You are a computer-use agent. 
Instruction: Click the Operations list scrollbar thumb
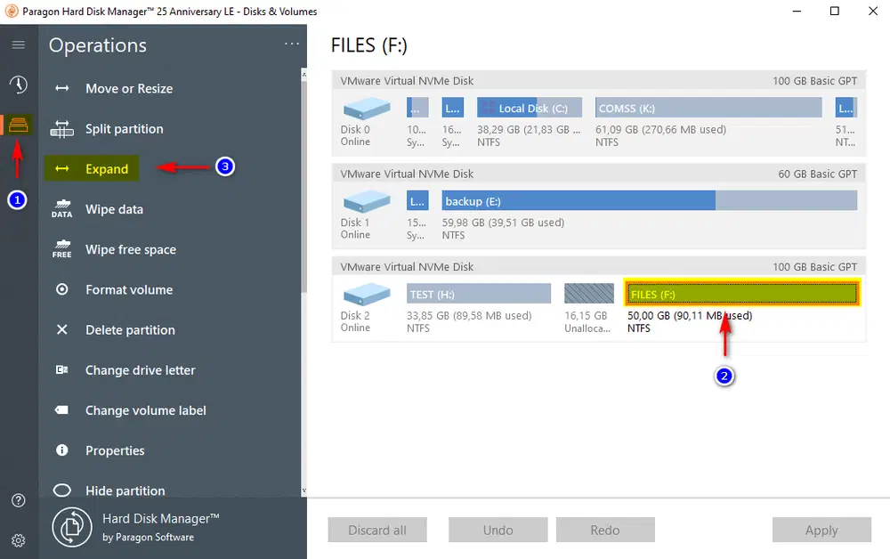coord(303,186)
